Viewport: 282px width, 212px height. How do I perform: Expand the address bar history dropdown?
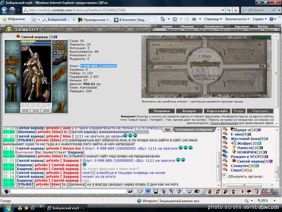click(x=223, y=10)
